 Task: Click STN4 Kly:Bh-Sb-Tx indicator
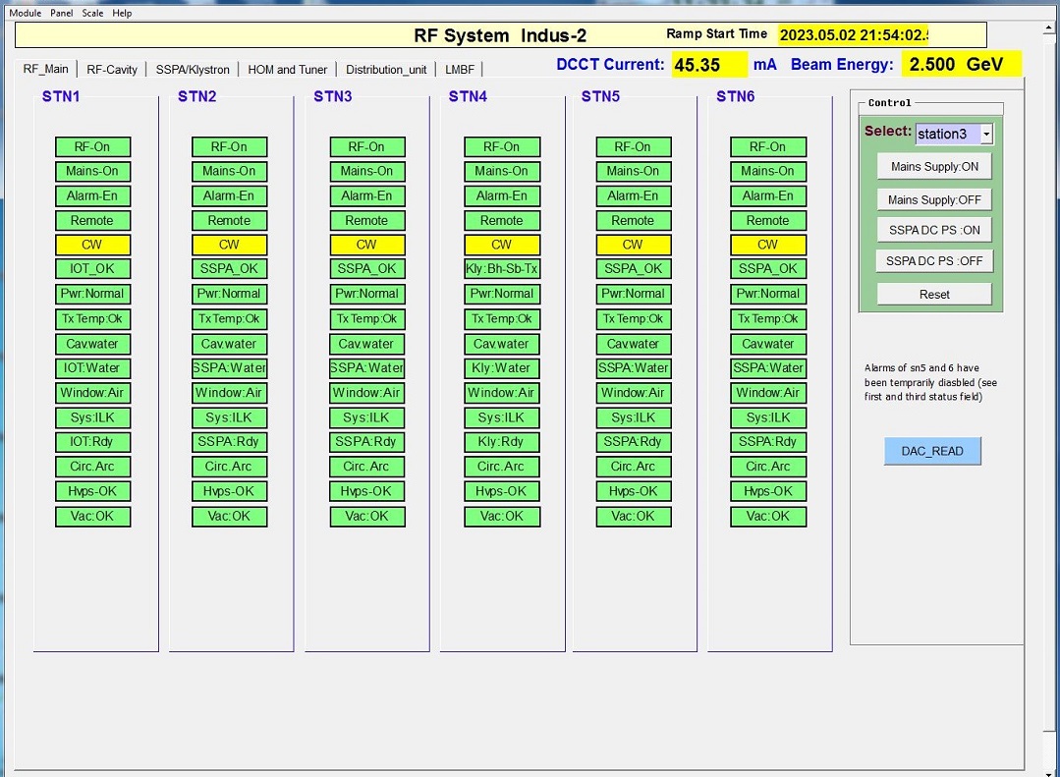coord(502,268)
